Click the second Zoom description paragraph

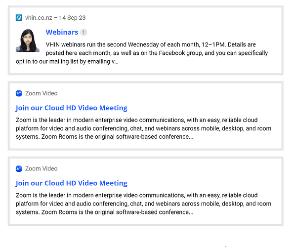coord(143,204)
